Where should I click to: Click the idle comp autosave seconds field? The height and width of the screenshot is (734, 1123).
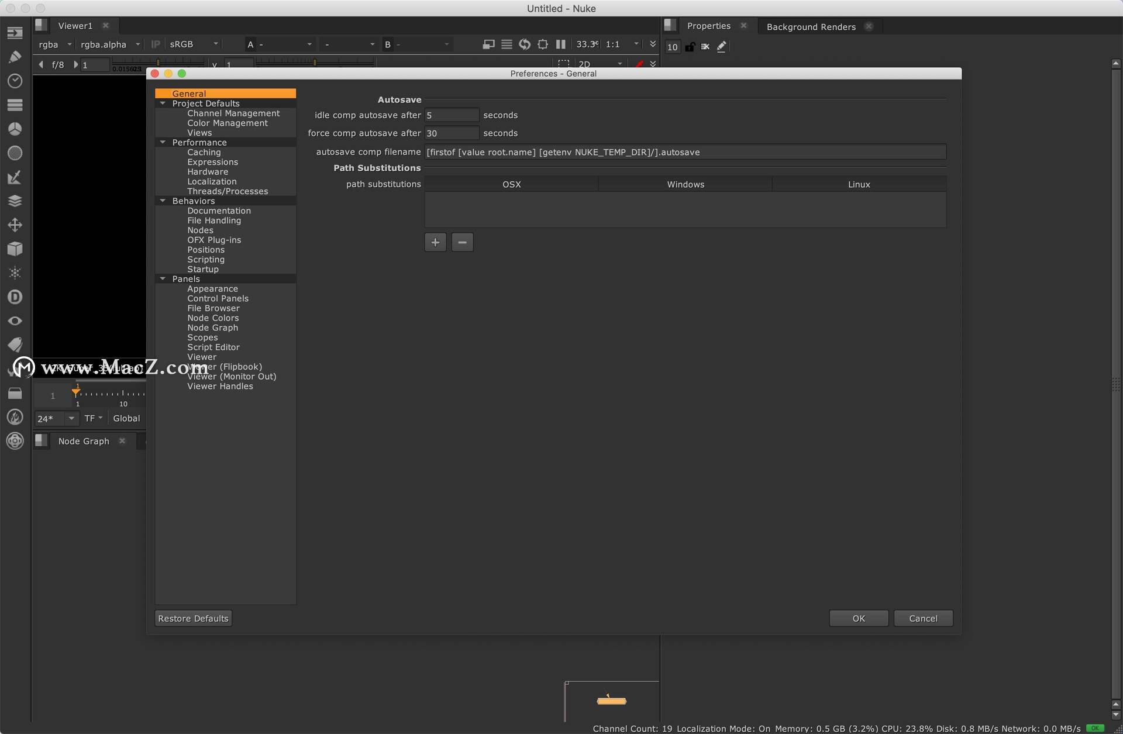[x=452, y=115]
